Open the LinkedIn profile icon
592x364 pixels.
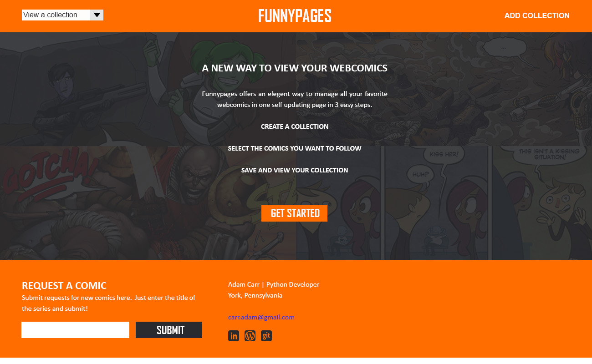click(234, 336)
